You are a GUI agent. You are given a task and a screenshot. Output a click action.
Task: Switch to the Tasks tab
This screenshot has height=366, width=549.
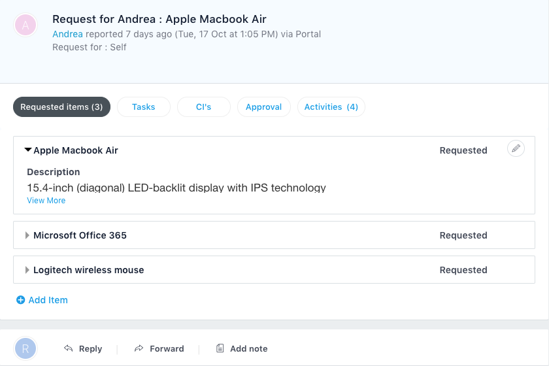144,107
